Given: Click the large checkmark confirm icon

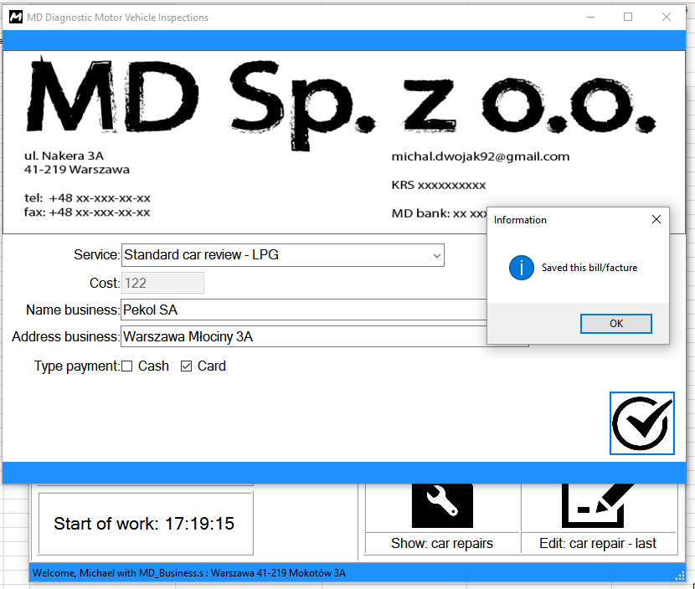Looking at the screenshot, I should (x=641, y=423).
